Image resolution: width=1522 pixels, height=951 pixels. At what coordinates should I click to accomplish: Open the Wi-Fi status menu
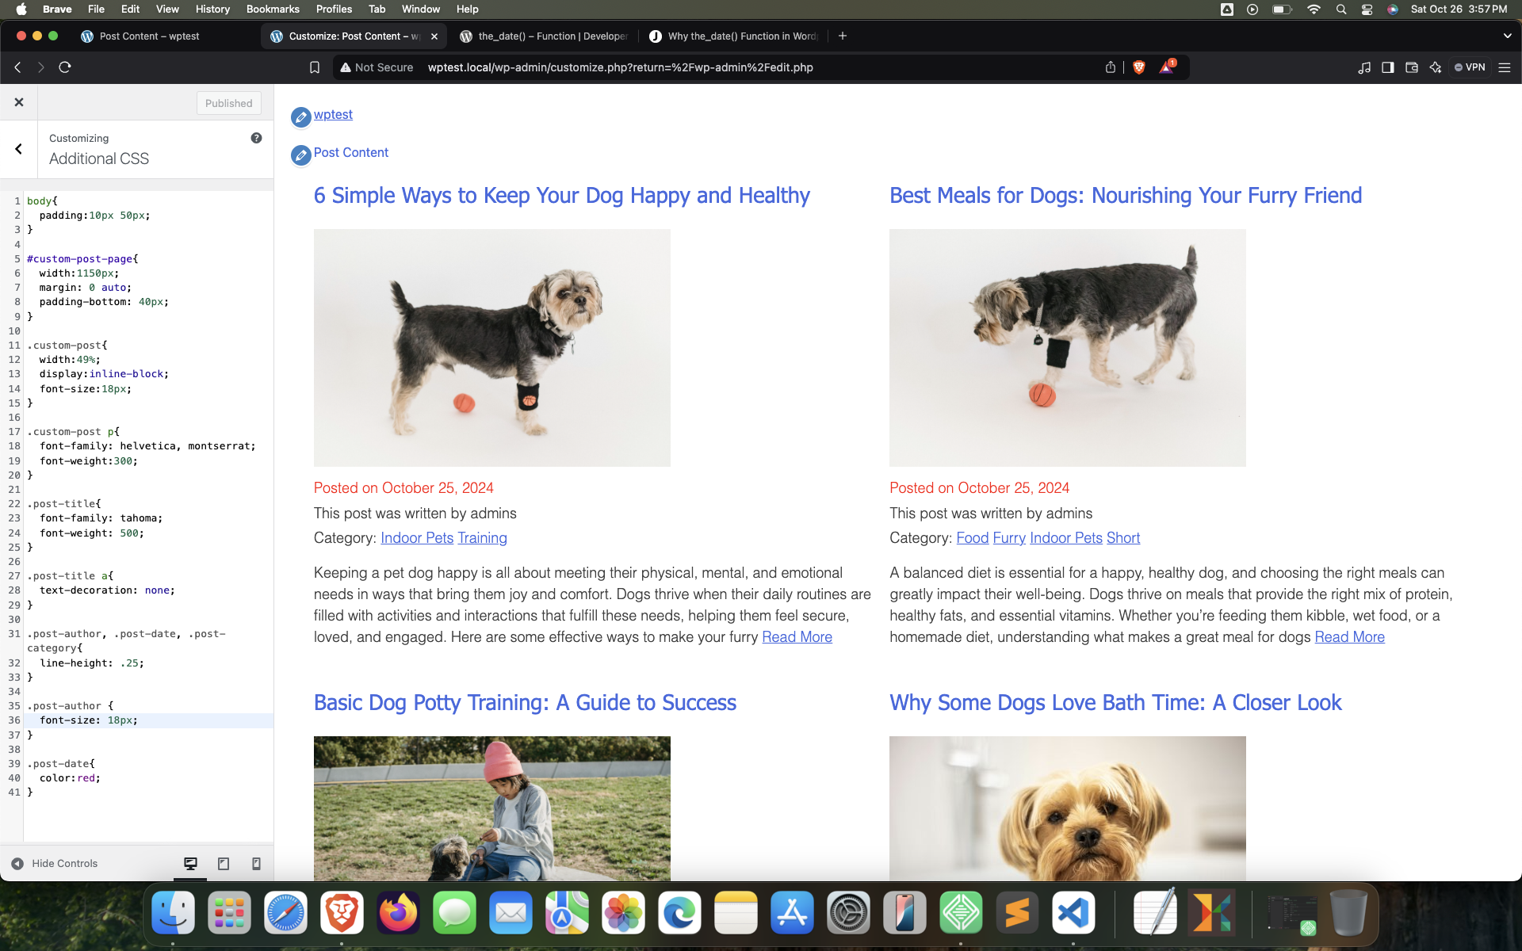[x=1314, y=10]
